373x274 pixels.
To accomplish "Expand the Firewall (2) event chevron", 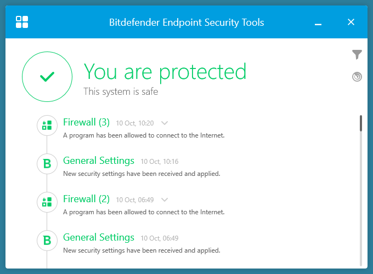I will [x=164, y=200].
